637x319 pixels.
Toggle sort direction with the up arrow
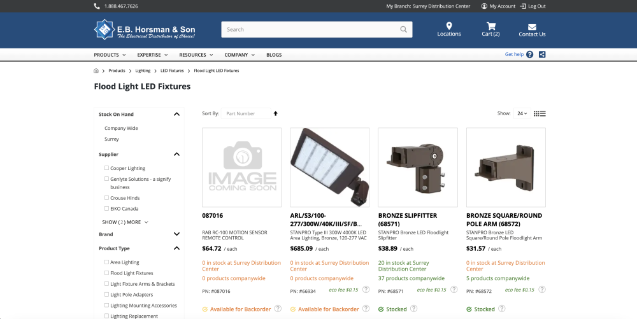point(275,113)
